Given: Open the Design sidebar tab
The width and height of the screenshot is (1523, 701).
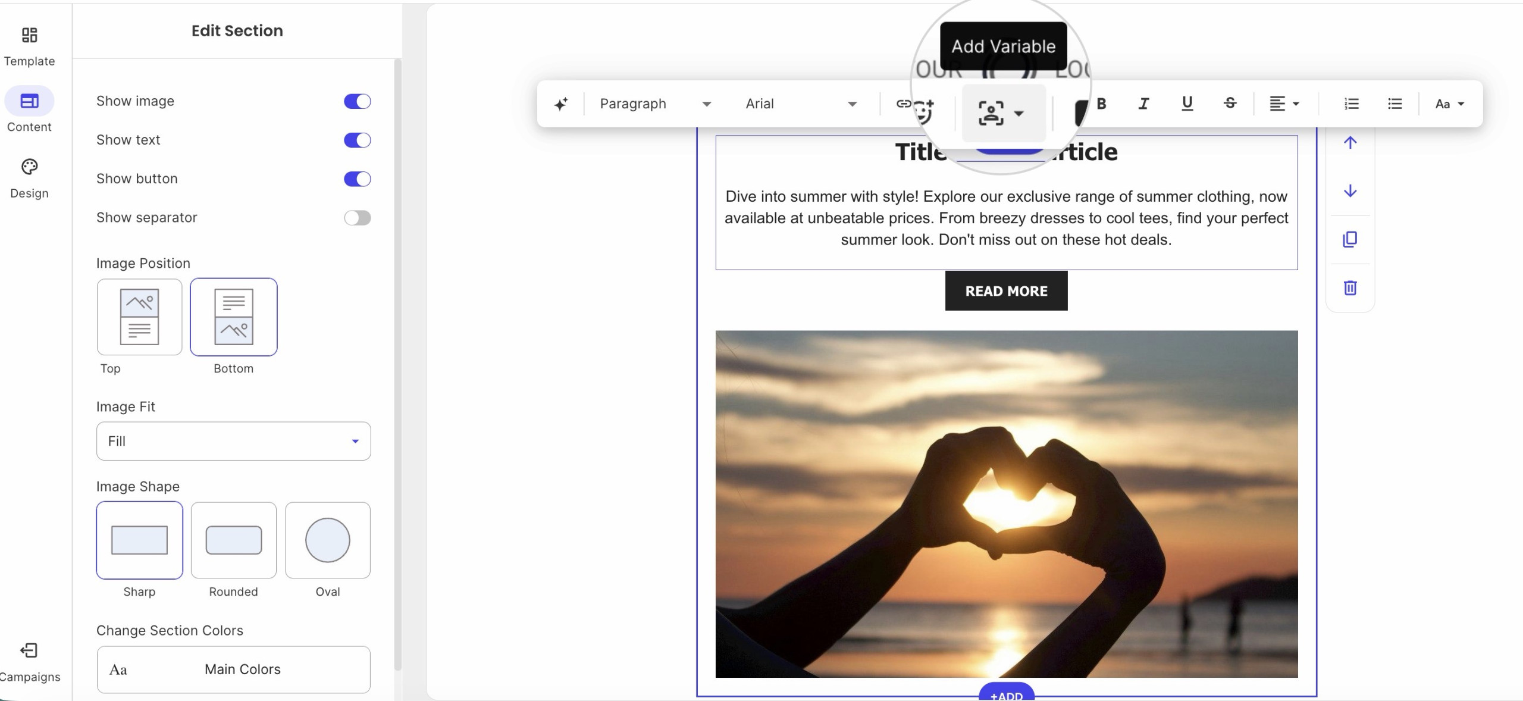Looking at the screenshot, I should click(29, 179).
